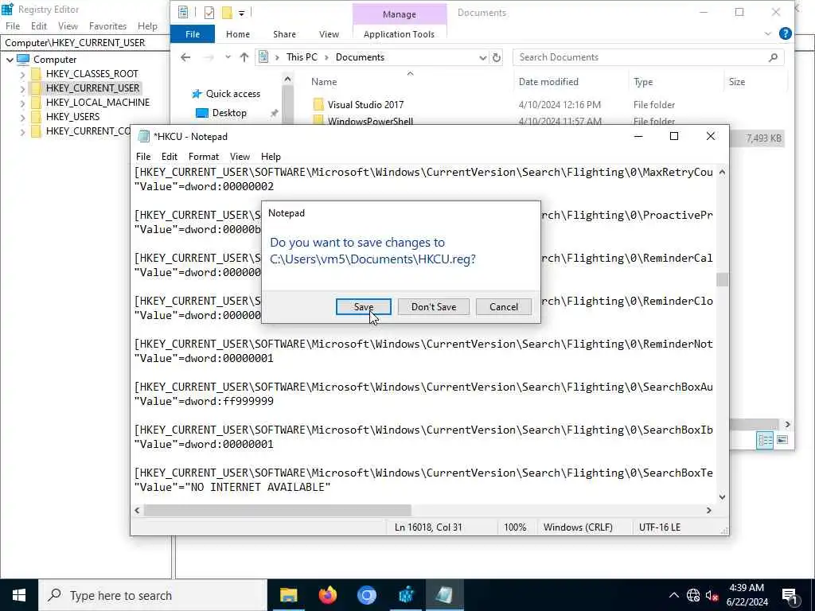This screenshot has width=815, height=611.
Task: Open Registry Editor Favorites menu
Action: [x=107, y=26]
